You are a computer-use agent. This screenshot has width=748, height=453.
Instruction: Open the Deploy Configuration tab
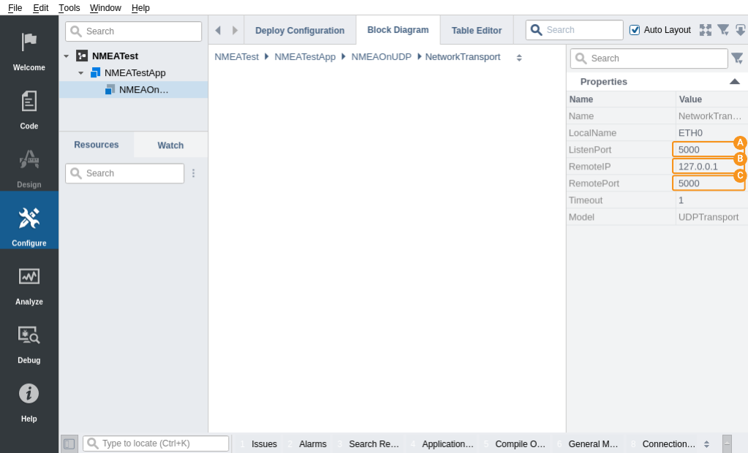[299, 31]
